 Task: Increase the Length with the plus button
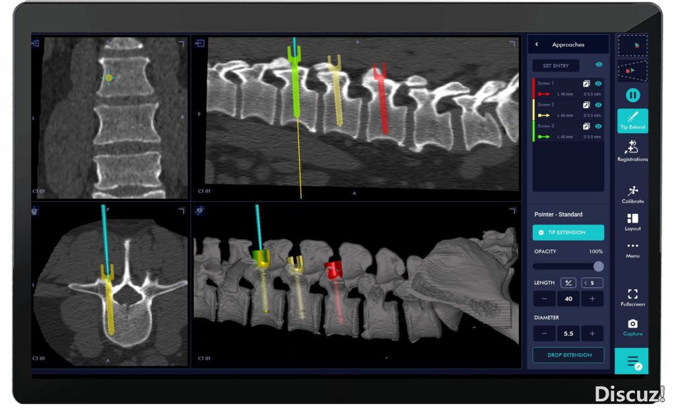coord(592,299)
